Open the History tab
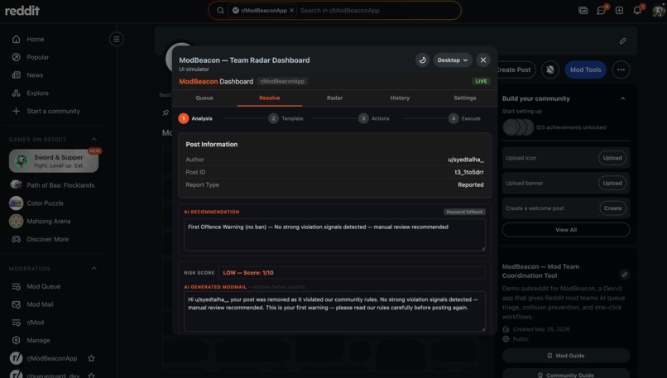Image resolution: width=667 pixels, height=378 pixels. (x=400, y=98)
